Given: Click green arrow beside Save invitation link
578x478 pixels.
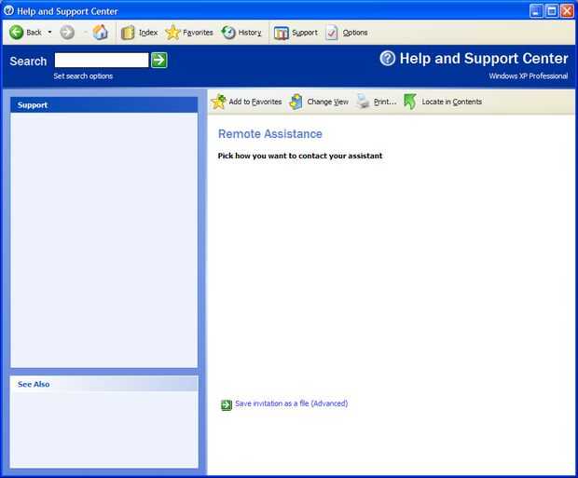Looking at the screenshot, I should [x=227, y=404].
